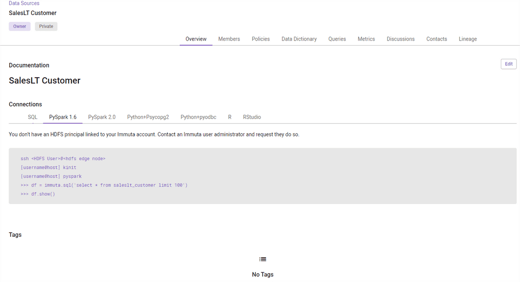Select the Queries tab
The height and width of the screenshot is (282, 520).
[x=337, y=39]
